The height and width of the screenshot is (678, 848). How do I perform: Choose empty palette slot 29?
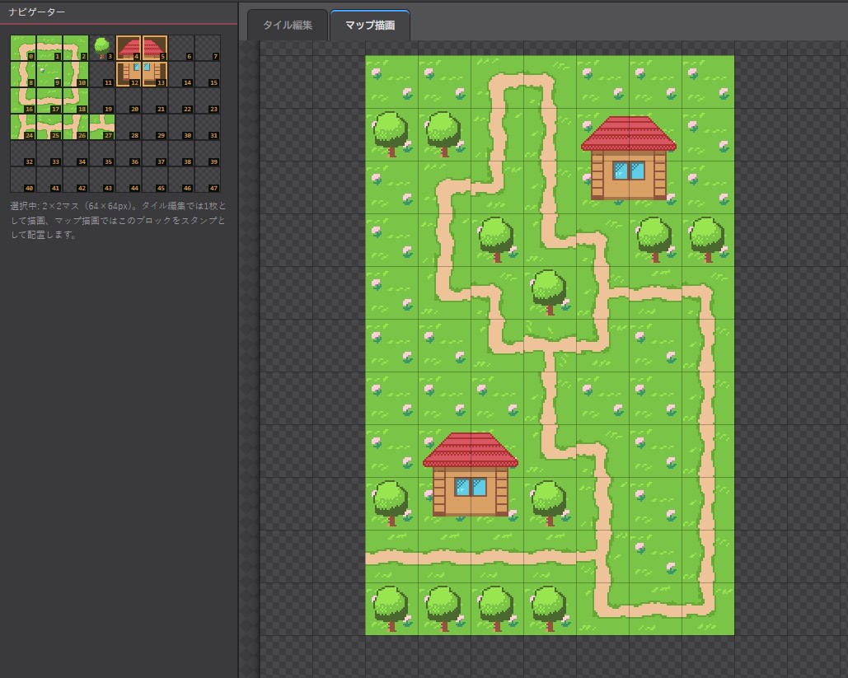tap(155, 127)
